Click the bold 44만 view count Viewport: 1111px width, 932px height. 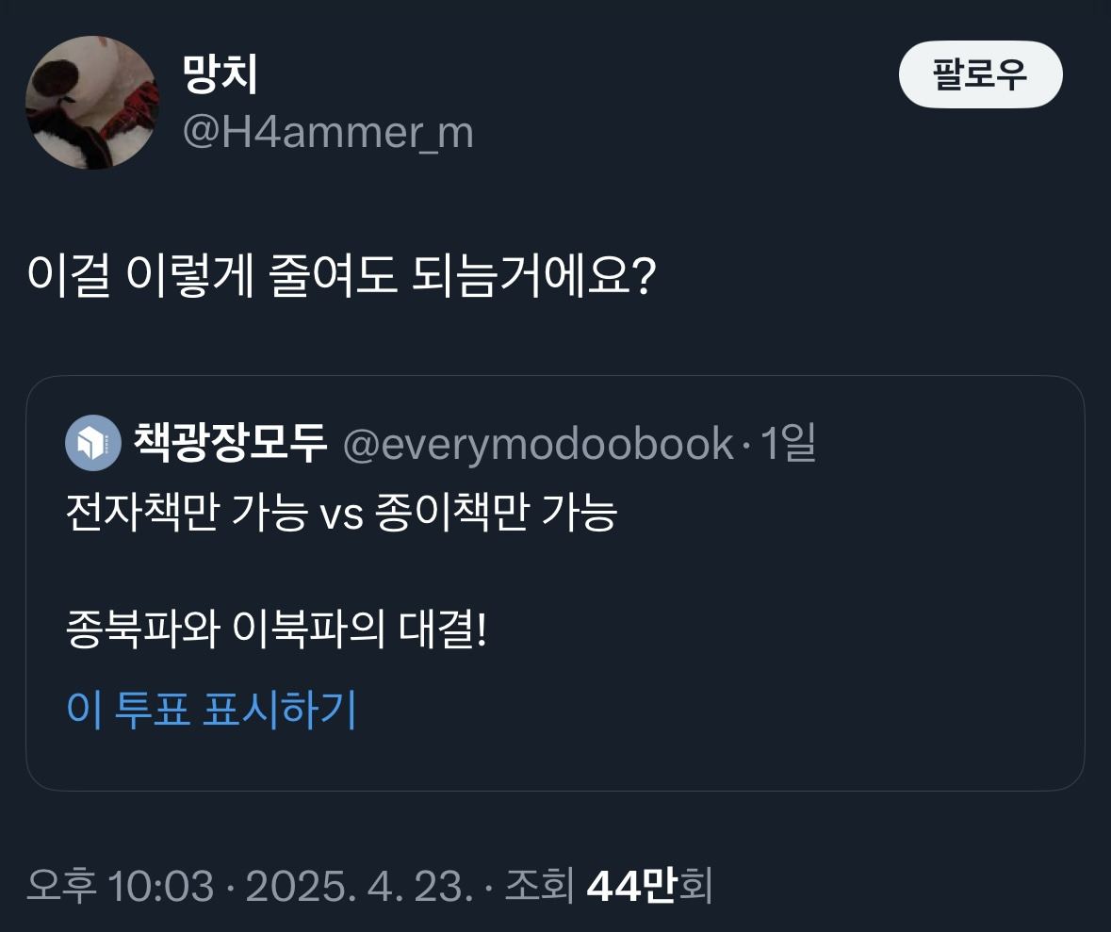click(x=630, y=886)
